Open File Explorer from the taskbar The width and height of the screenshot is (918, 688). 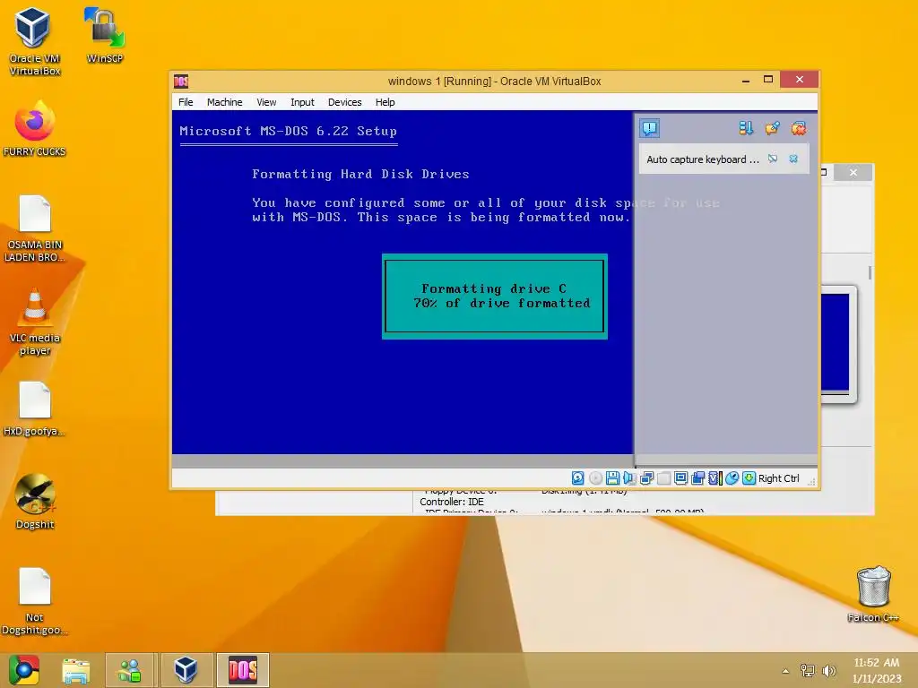point(76,670)
